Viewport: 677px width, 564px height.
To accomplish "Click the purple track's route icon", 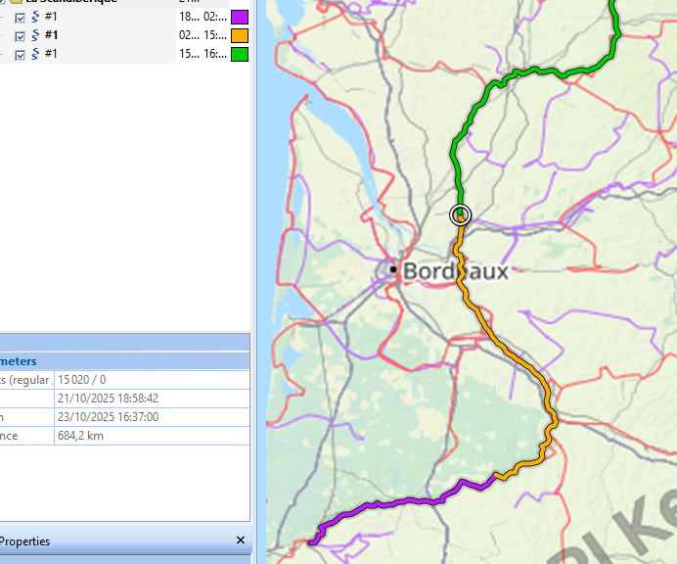I will point(35,18).
